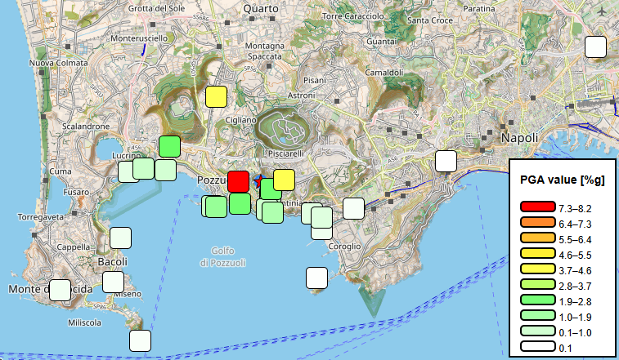
Task: Click the "Guantai" place label
Action: tap(381, 42)
